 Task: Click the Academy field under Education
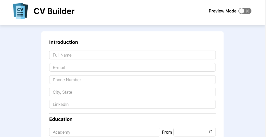tap(105, 132)
